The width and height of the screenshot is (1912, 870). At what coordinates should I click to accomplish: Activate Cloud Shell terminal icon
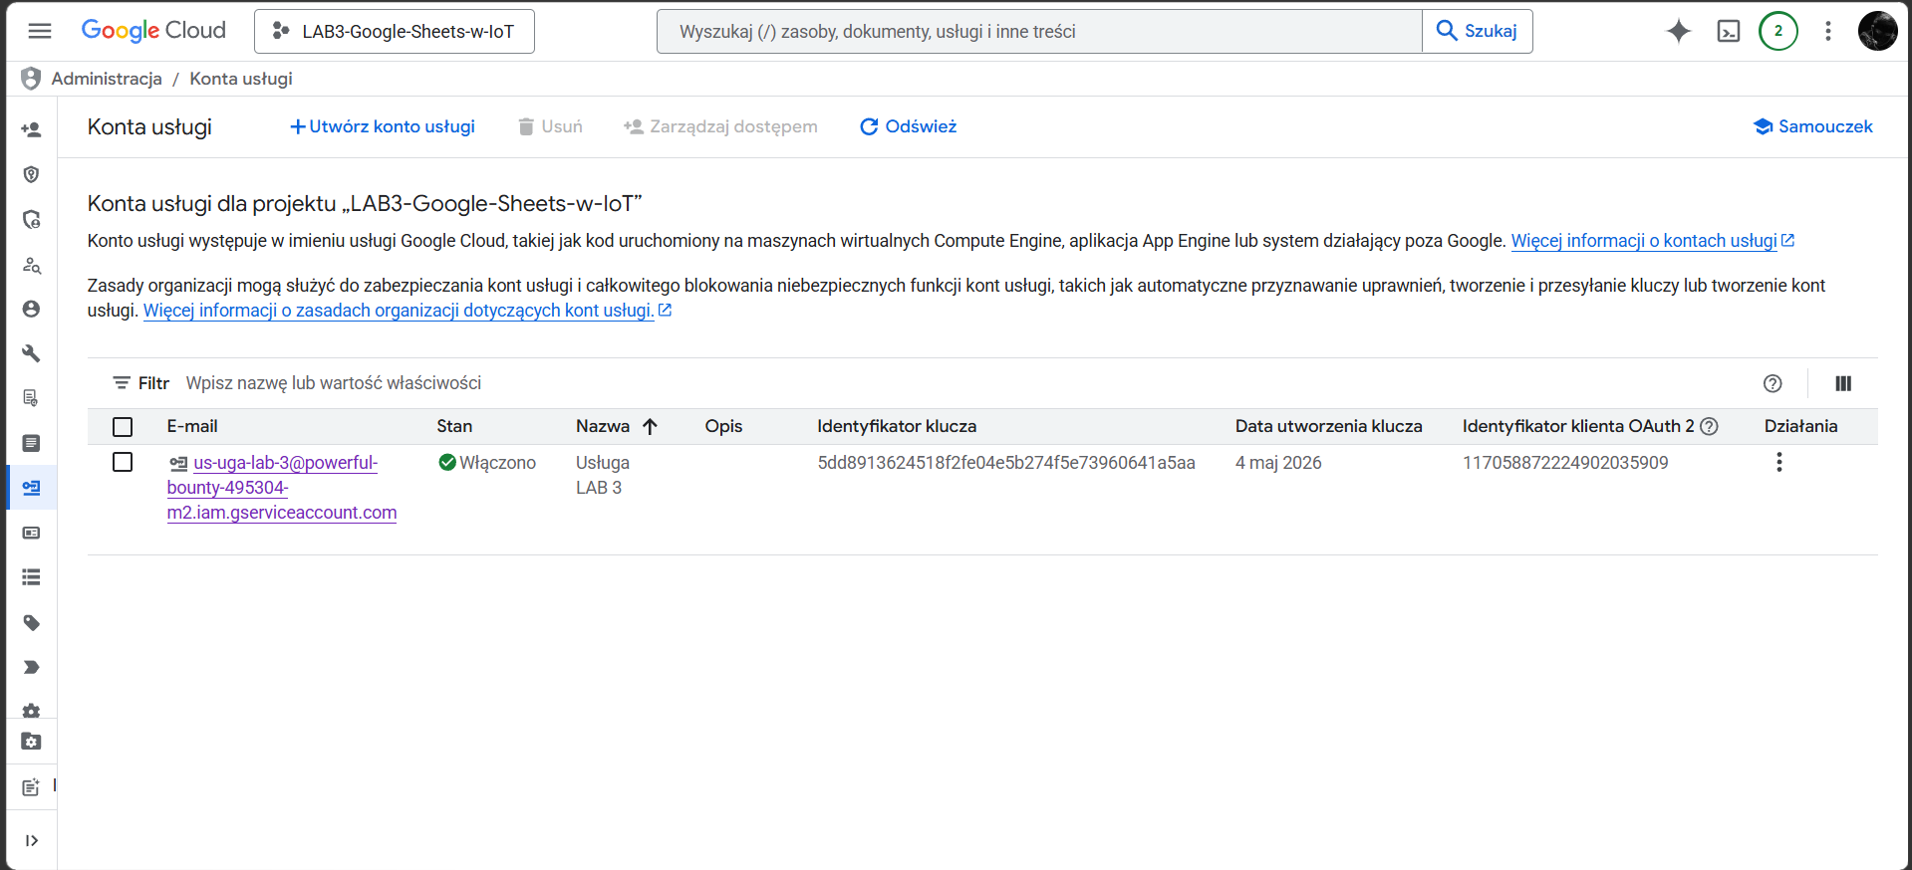pos(1729,31)
